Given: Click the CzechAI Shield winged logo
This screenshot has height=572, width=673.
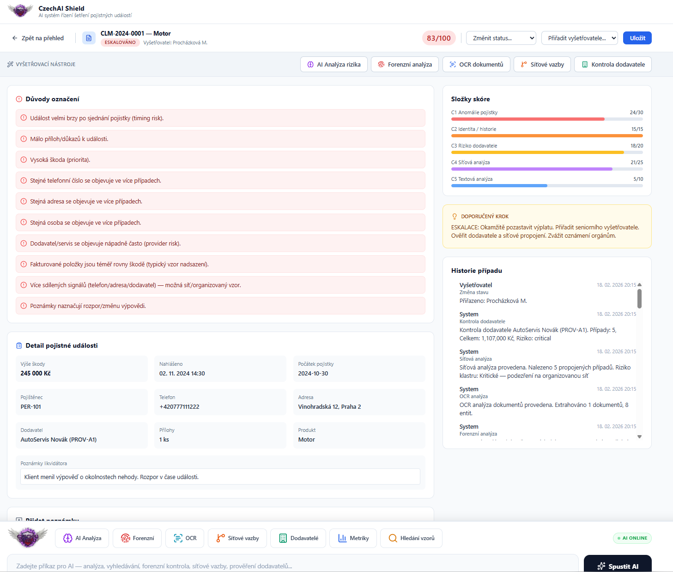Looking at the screenshot, I should click(x=21, y=10).
